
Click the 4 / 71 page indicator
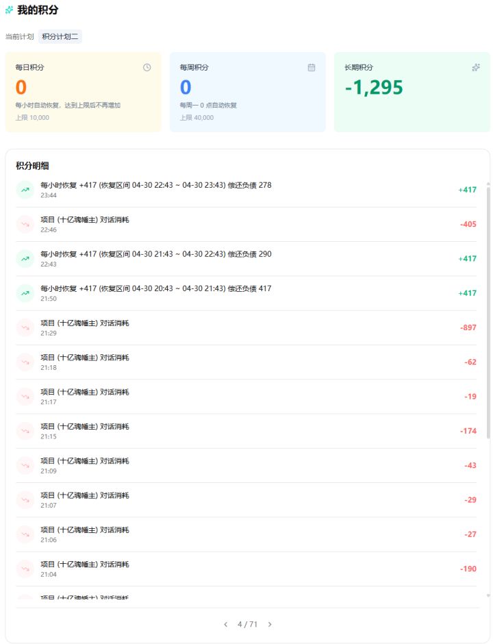pyautogui.click(x=247, y=624)
